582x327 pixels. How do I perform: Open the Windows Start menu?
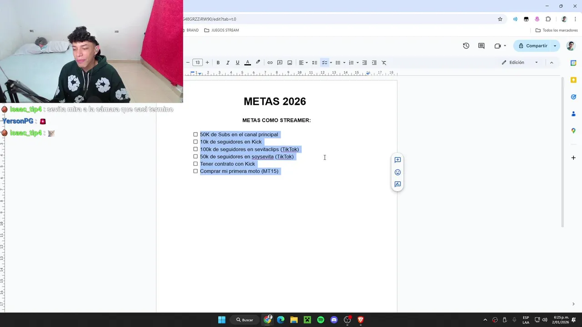pyautogui.click(x=221, y=320)
